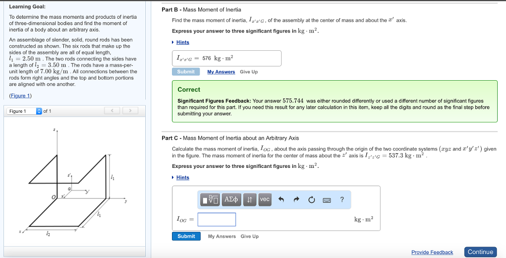Click the Part B Submit button

[186, 72]
